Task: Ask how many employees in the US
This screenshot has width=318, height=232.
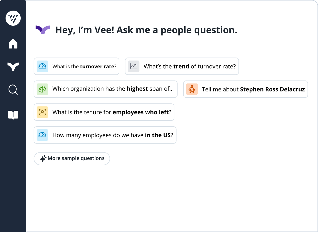Action: (x=105, y=135)
